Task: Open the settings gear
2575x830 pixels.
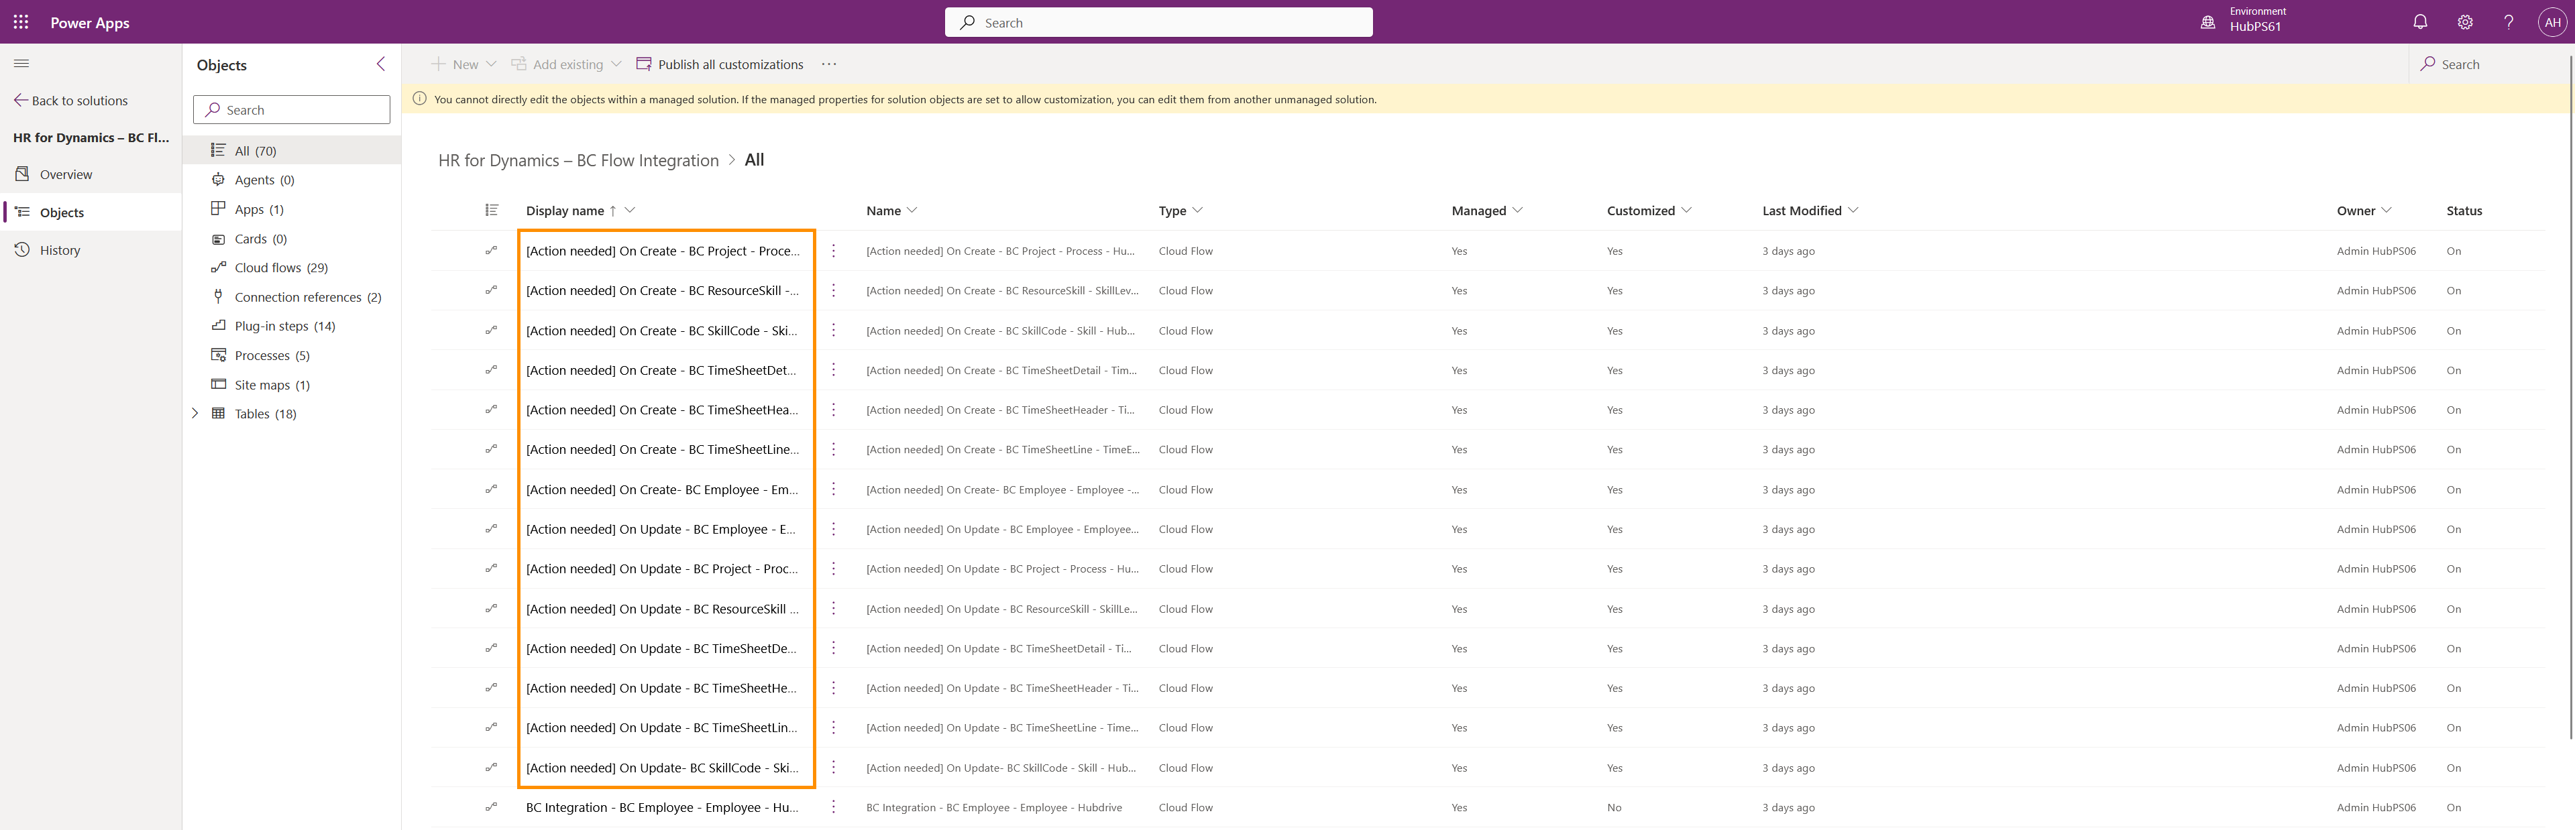Action: (2465, 22)
